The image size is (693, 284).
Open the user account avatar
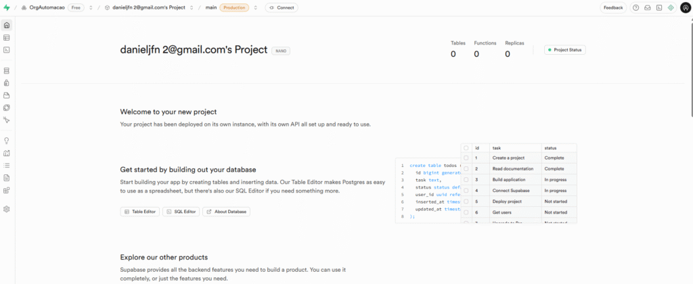684,7
